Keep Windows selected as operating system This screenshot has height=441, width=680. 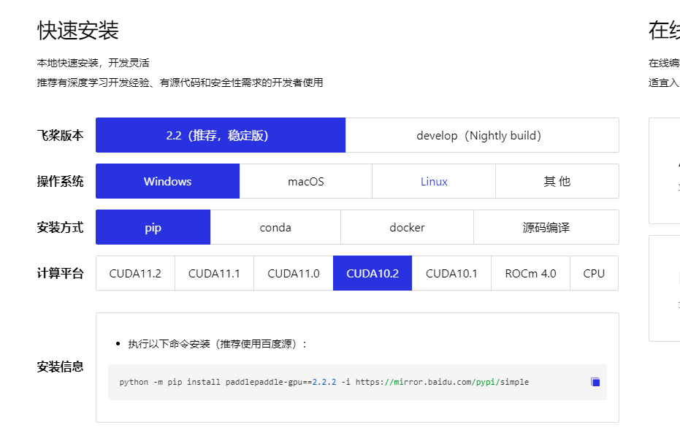[x=167, y=181]
